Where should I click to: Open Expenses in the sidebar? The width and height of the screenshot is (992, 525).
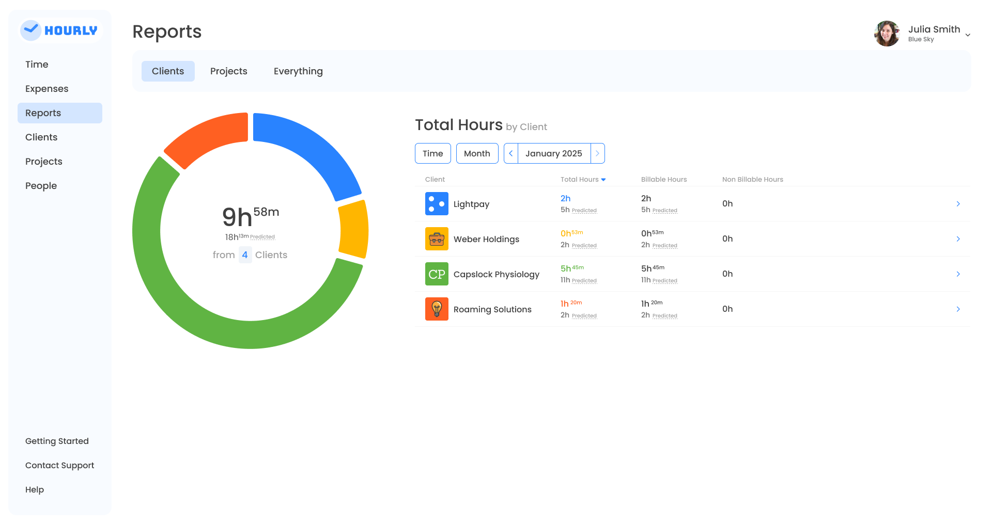pyautogui.click(x=47, y=89)
